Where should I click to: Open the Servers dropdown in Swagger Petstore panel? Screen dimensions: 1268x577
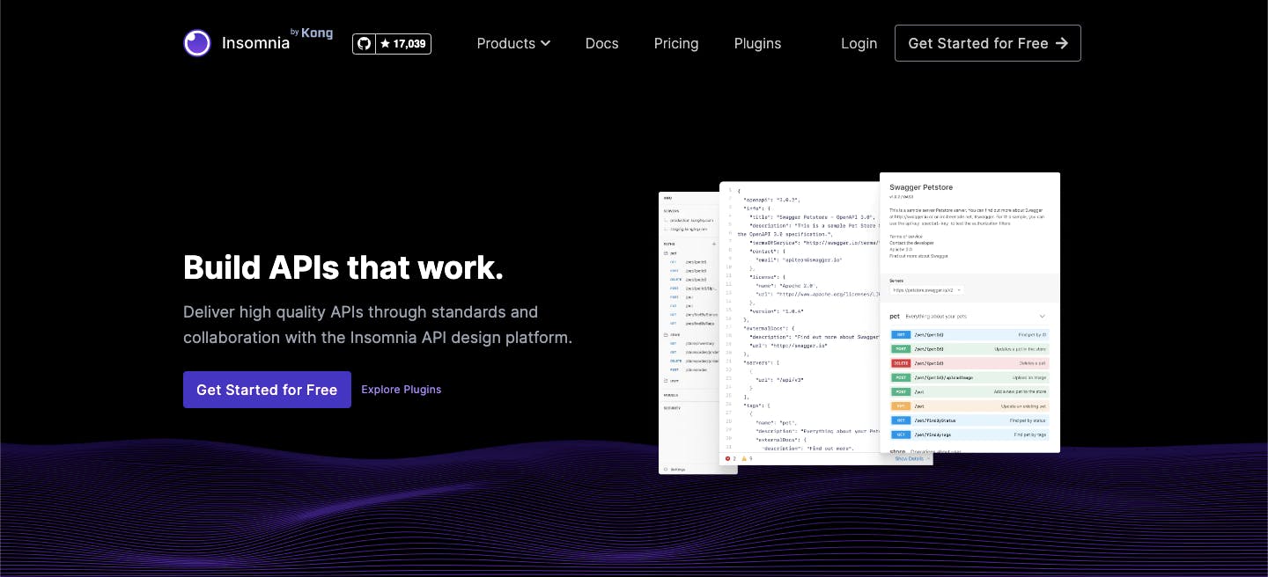pos(926,289)
